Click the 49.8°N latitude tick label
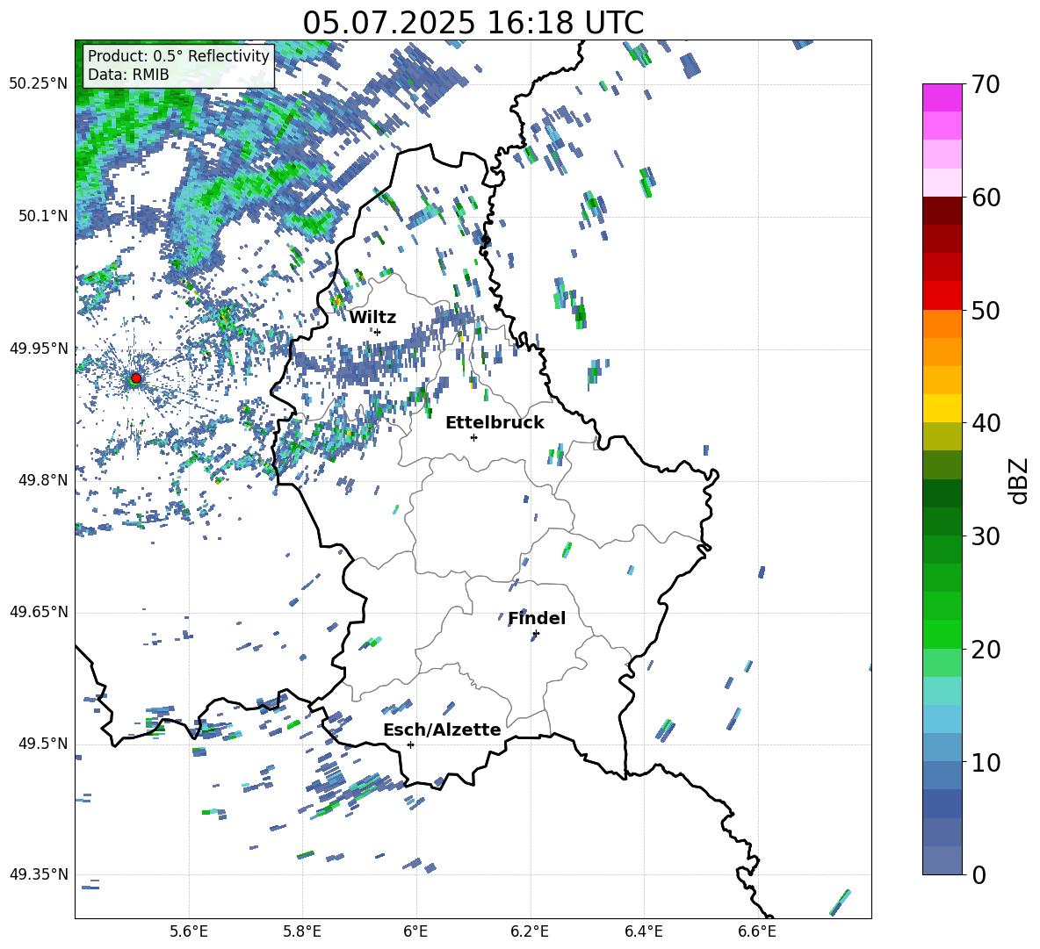The width and height of the screenshot is (1040, 949). pyautogui.click(x=43, y=480)
